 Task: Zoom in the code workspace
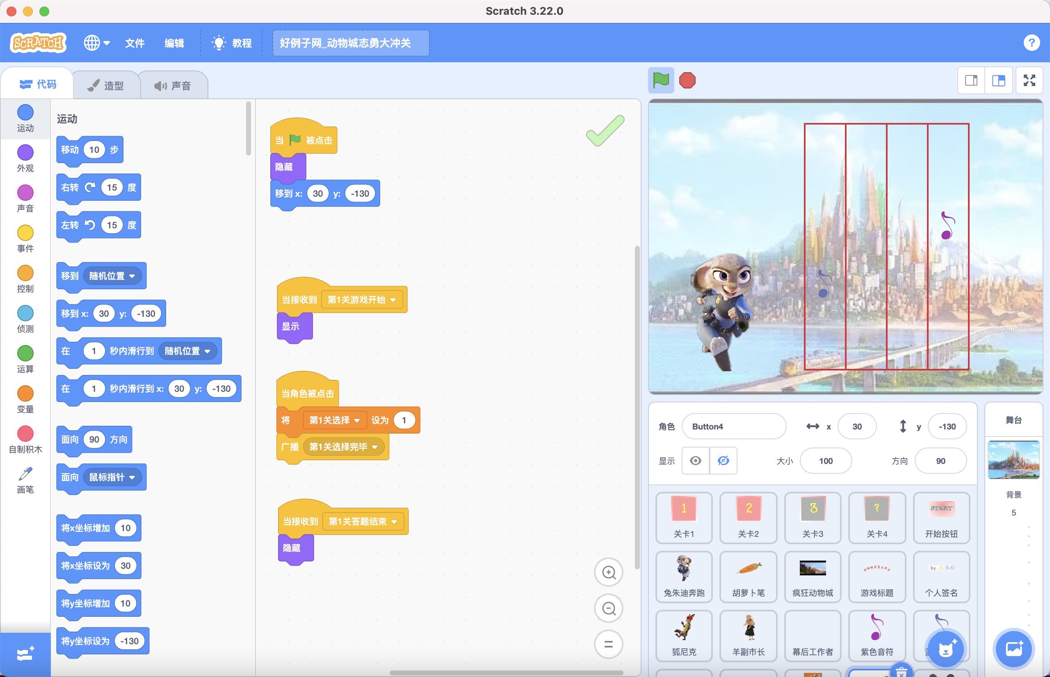pyautogui.click(x=608, y=572)
